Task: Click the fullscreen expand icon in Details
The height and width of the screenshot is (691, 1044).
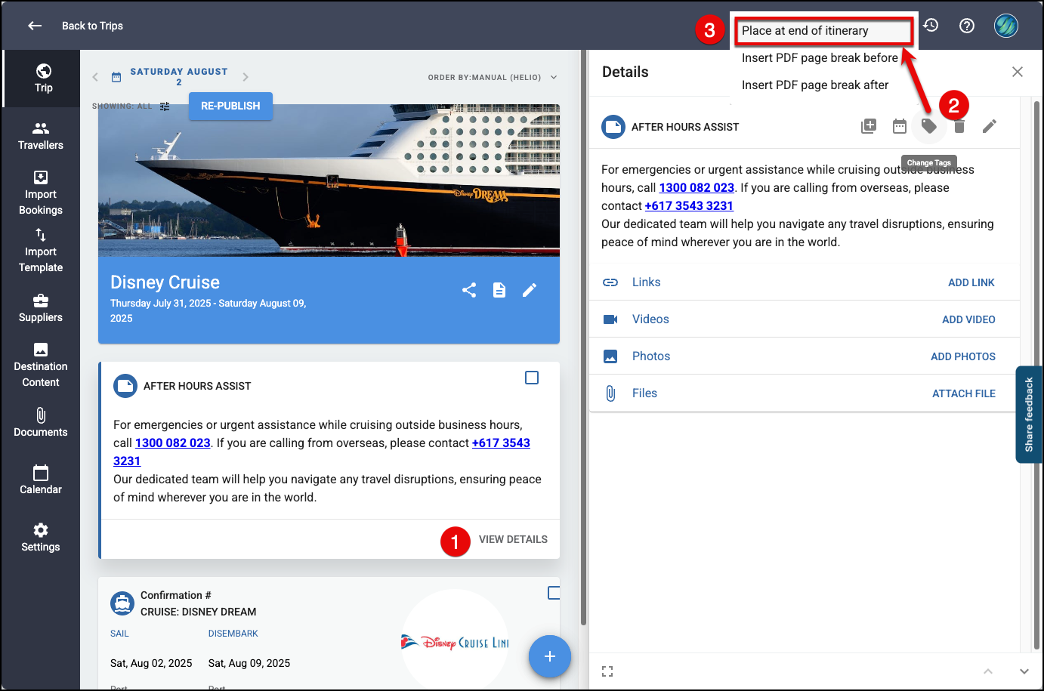Action: (607, 671)
